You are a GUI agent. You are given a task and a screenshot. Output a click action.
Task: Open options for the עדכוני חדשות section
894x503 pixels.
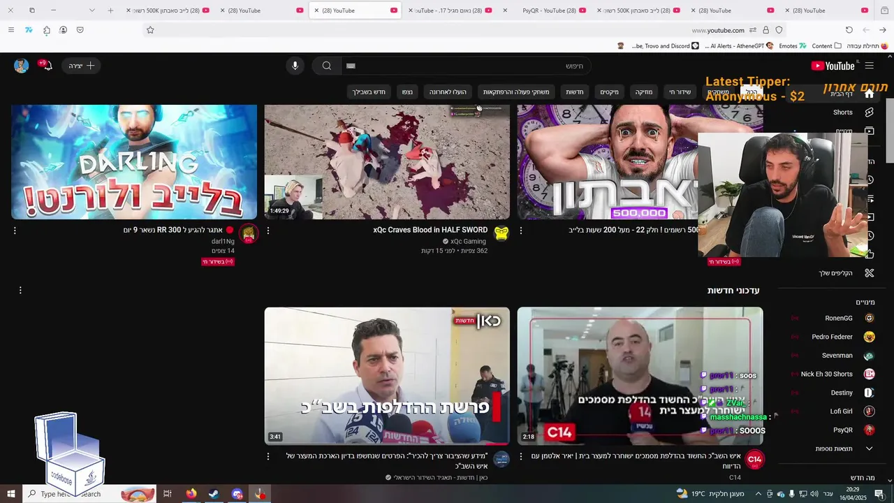click(x=20, y=290)
